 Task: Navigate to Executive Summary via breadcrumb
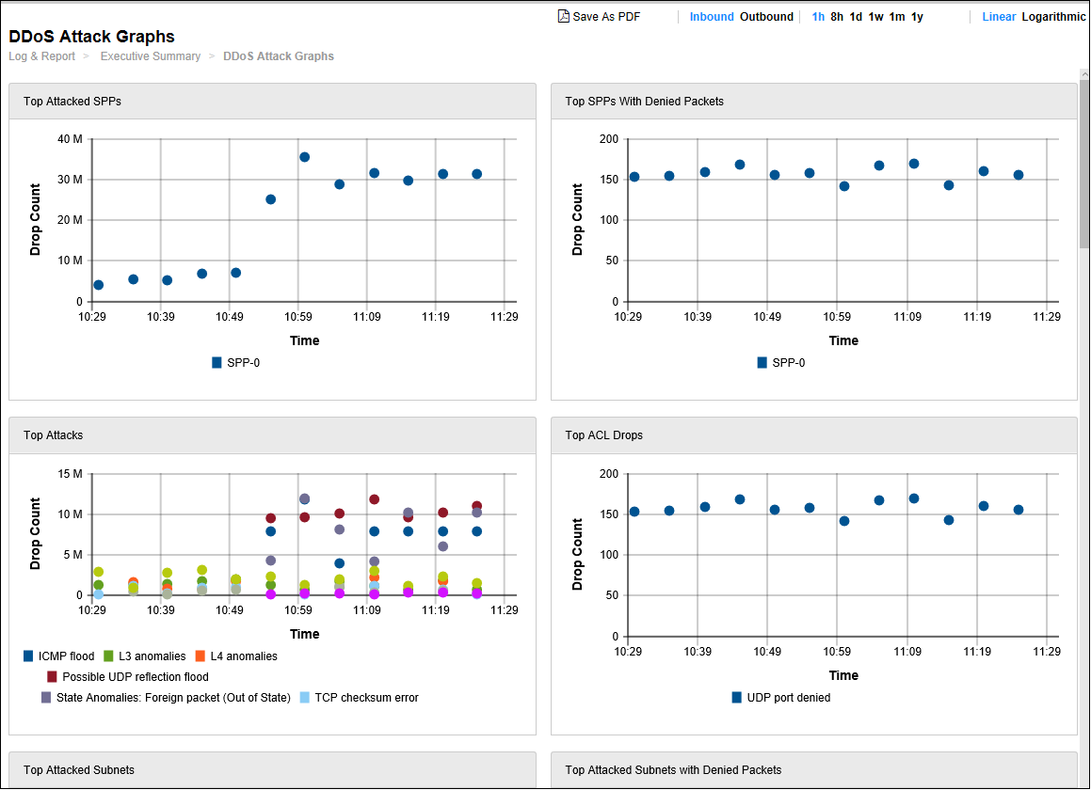click(x=151, y=56)
